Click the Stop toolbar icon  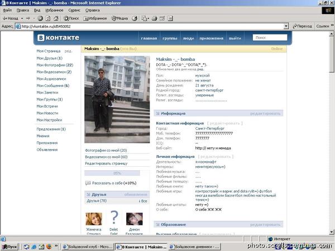40,18
